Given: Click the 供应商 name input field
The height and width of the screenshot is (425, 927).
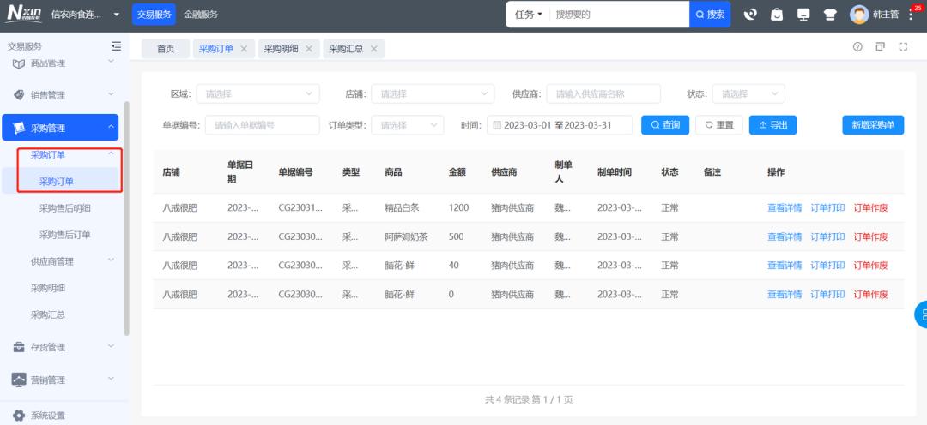Looking at the screenshot, I should click(603, 94).
